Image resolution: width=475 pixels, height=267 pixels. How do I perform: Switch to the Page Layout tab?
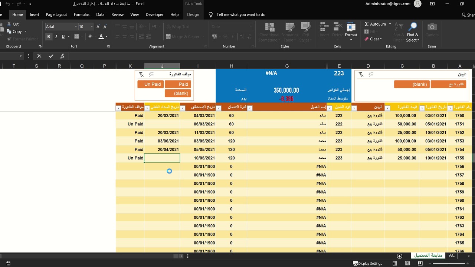pyautogui.click(x=56, y=14)
